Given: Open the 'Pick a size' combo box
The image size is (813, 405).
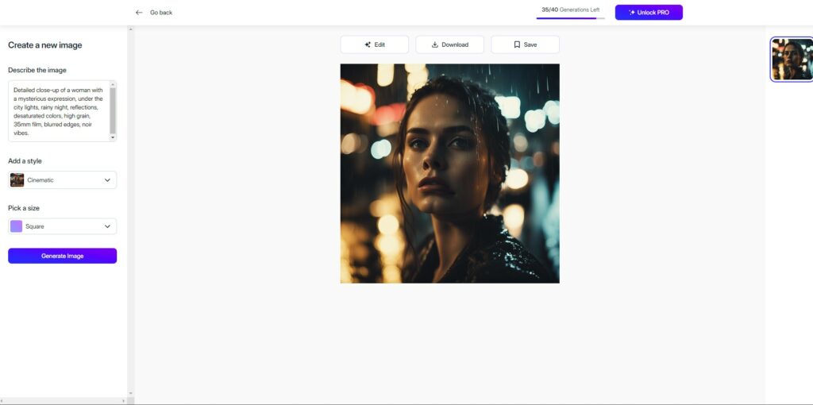Looking at the screenshot, I should pyautogui.click(x=62, y=226).
